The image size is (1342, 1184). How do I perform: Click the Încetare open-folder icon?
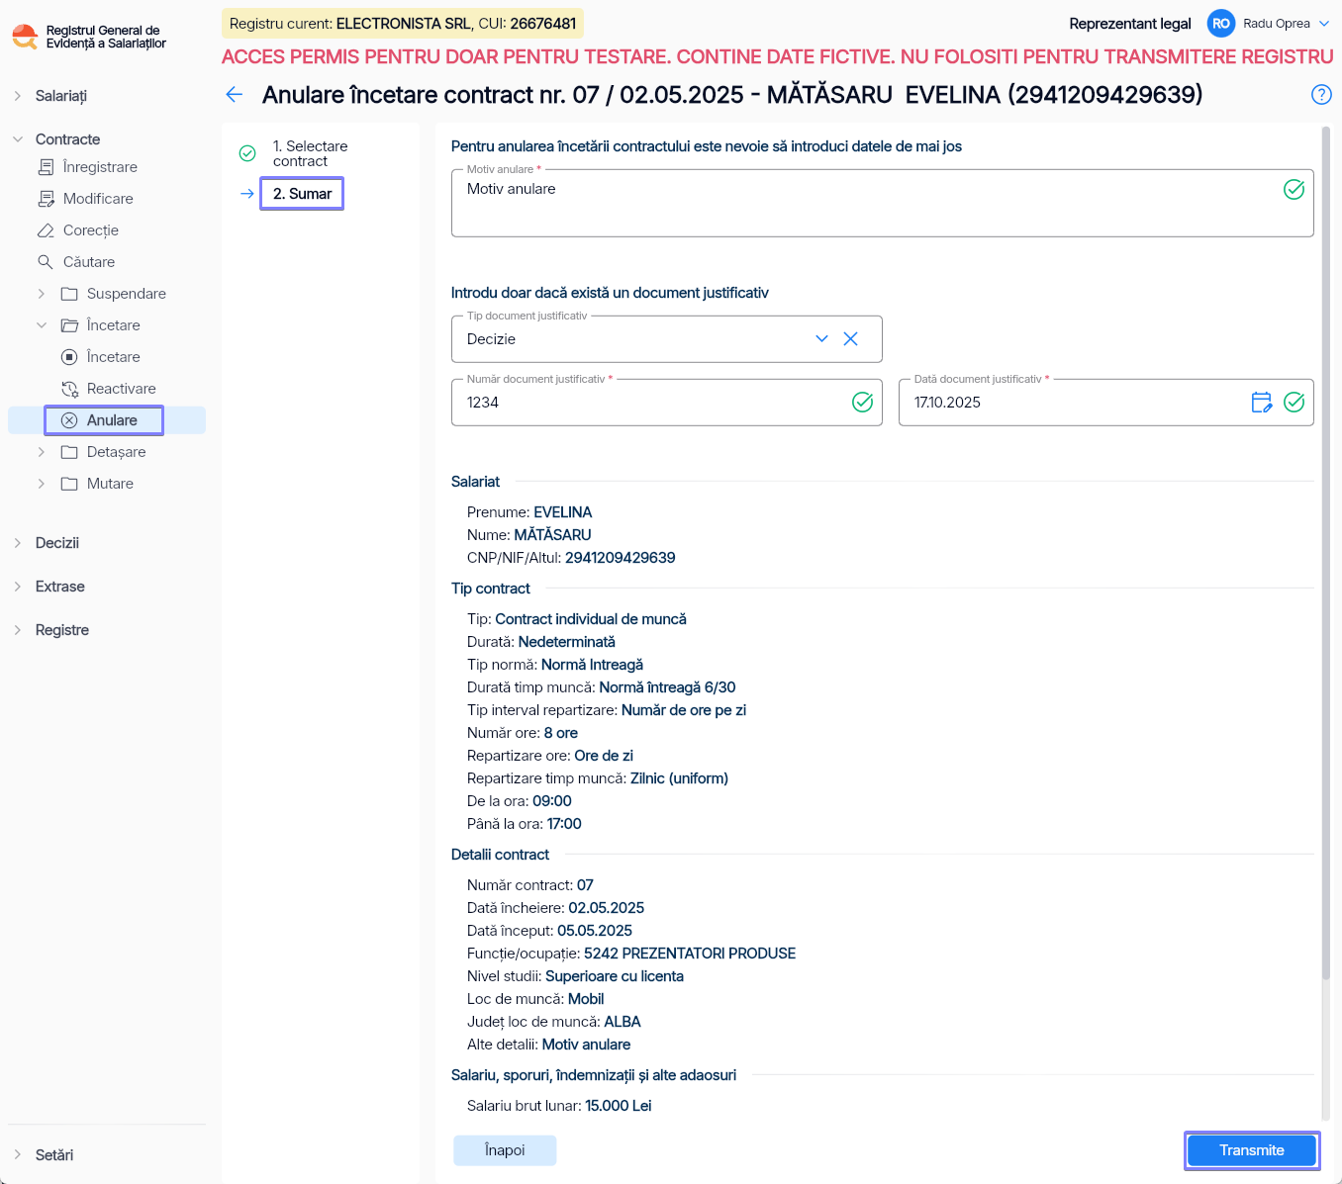tap(69, 325)
